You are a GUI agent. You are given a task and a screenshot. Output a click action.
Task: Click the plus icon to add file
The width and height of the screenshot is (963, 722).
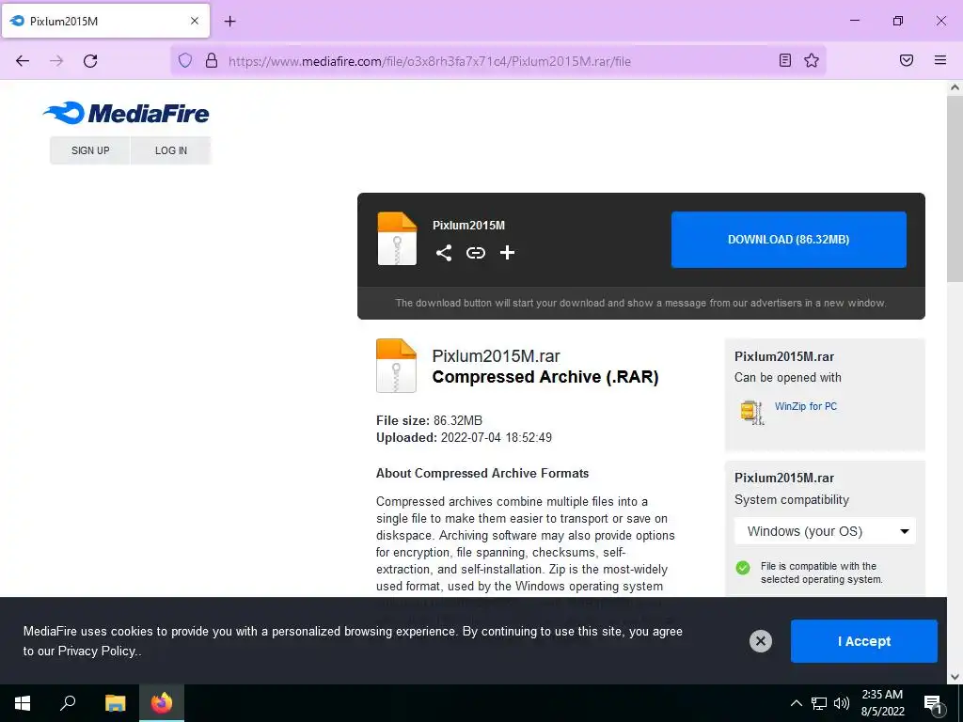click(507, 252)
